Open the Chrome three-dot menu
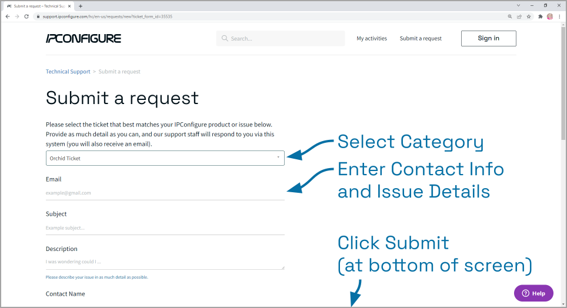The width and height of the screenshot is (567, 308). 559,16
